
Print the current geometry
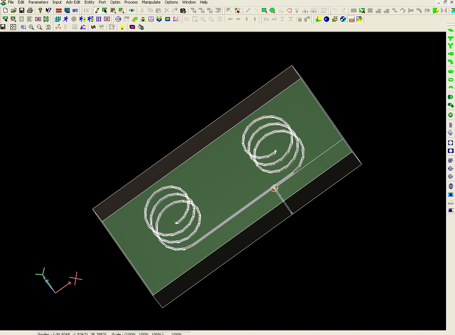(30, 11)
